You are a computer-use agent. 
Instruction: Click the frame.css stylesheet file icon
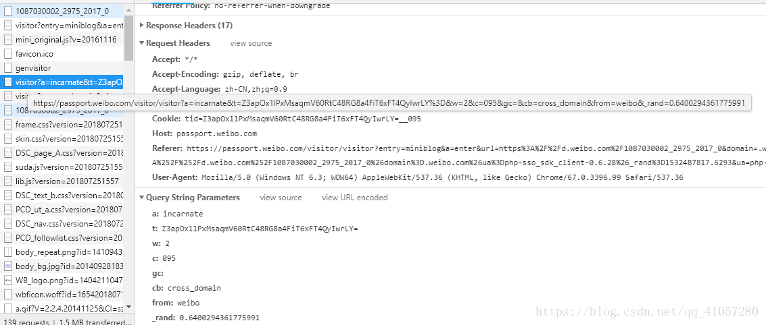(x=9, y=125)
